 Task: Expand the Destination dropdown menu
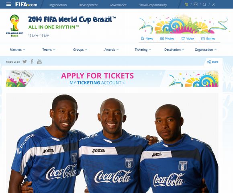[174, 49]
